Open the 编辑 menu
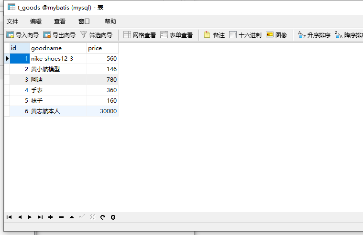 click(x=36, y=21)
